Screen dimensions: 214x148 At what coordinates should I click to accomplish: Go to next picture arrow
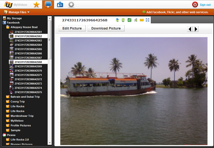(x=196, y=29)
